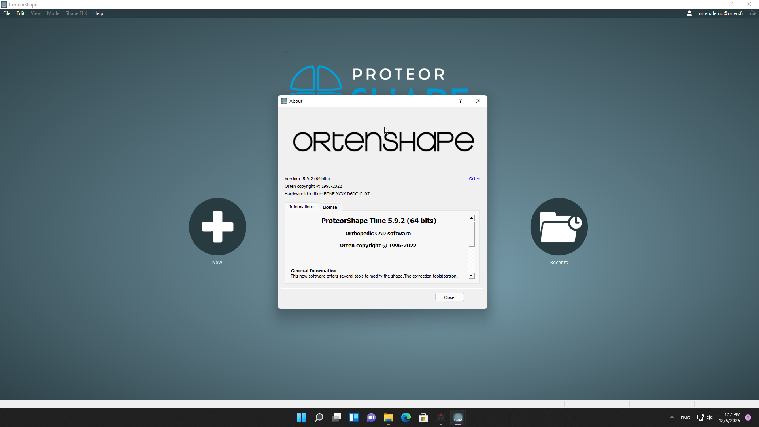Open the Shape FLX menu
Image resolution: width=759 pixels, height=427 pixels.
tap(76, 13)
